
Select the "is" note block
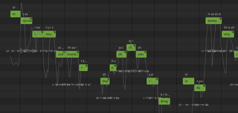point(113,68)
